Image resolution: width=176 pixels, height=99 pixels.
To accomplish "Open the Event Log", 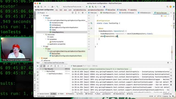I will pos(167,94).
